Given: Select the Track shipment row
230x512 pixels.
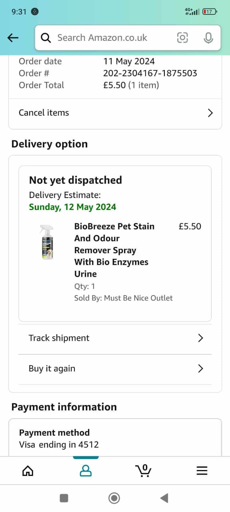Looking at the screenshot, I should click(x=115, y=338).
